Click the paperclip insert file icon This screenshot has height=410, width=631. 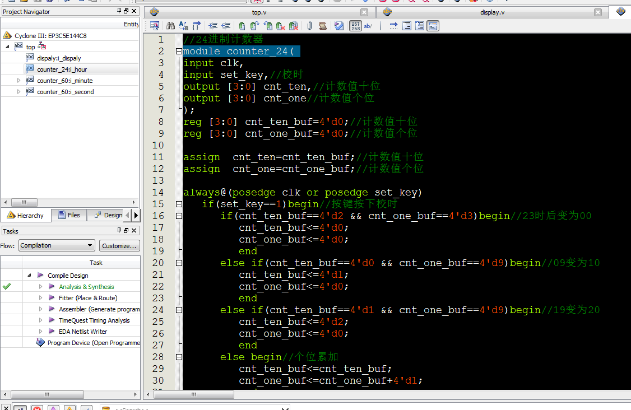click(x=309, y=26)
